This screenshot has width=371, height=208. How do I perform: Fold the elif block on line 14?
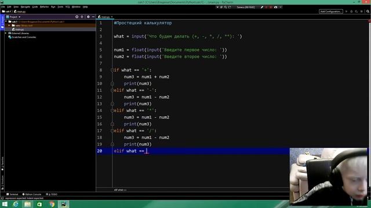[x=112, y=110]
